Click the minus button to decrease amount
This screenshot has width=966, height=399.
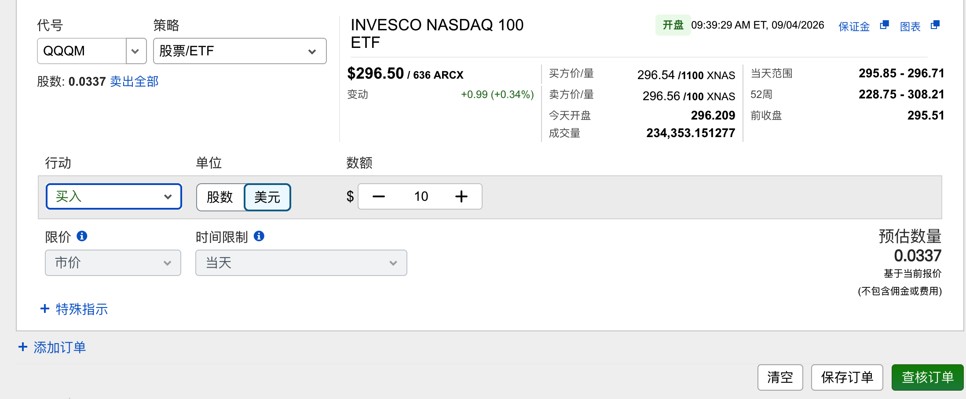pos(379,196)
